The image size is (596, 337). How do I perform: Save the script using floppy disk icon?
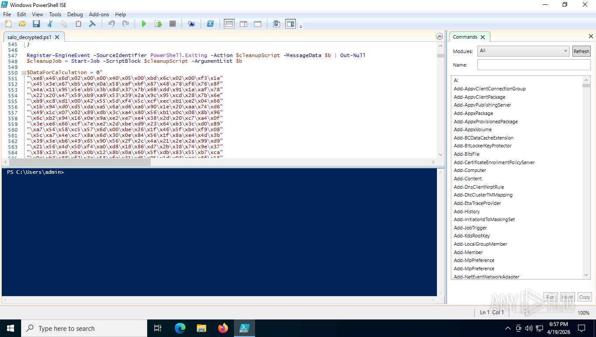pos(36,24)
